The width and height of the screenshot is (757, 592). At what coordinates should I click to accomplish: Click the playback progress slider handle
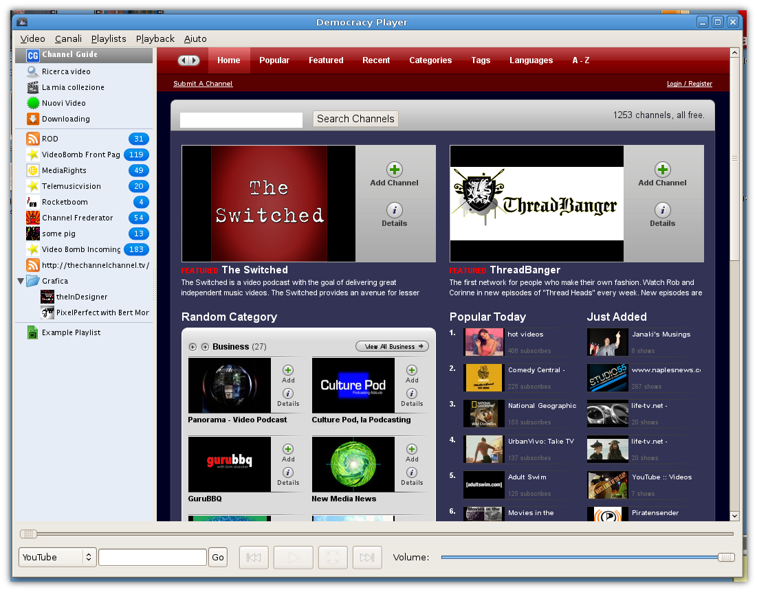point(28,534)
